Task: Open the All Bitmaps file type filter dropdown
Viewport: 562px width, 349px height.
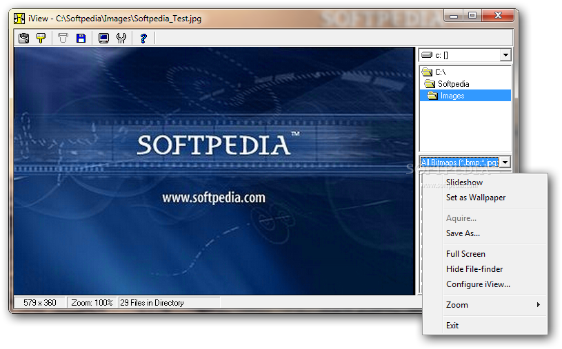Action: [x=505, y=162]
